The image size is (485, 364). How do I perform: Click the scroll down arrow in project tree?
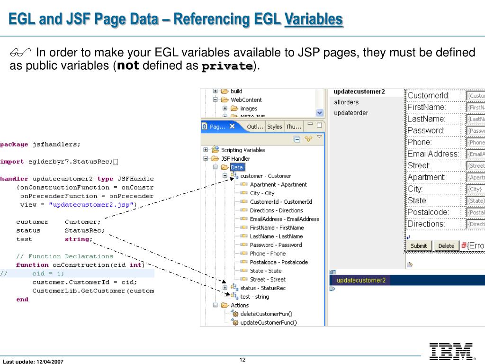(320, 113)
